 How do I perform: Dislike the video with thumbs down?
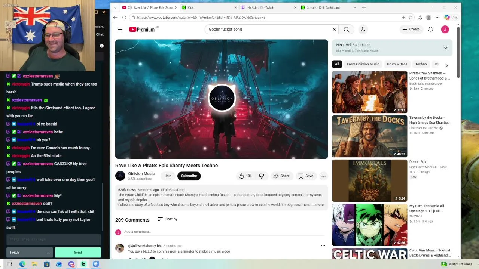[262, 176]
